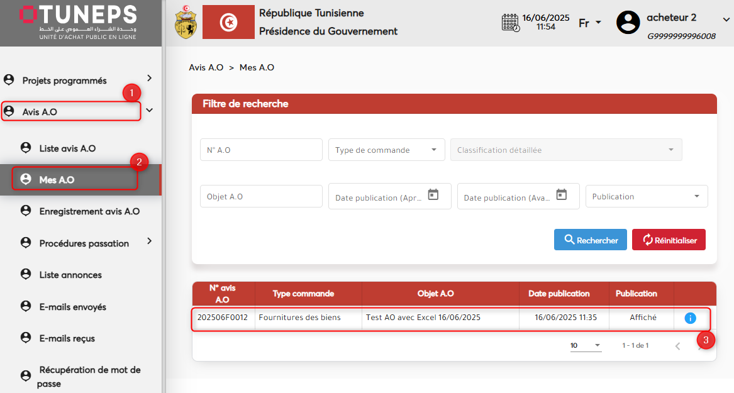
Task: Open E-mails envoyés menu item
Action: point(72,307)
